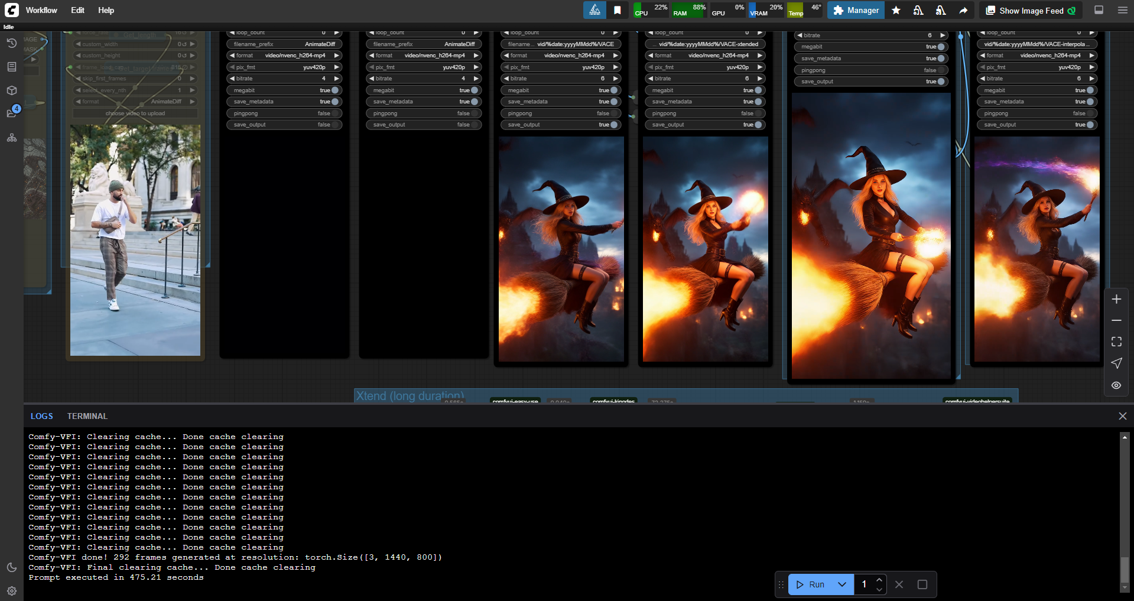The height and width of the screenshot is (601, 1134).
Task: Increase the batch count stepper
Action: click(879, 580)
